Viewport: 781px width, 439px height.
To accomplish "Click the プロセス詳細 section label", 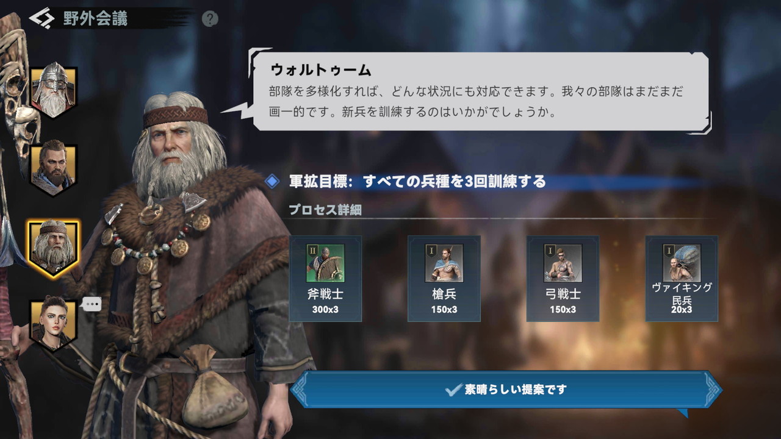I will click(325, 210).
